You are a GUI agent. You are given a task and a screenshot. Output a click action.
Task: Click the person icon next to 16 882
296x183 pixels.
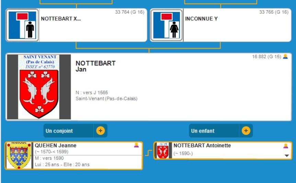[285, 57]
